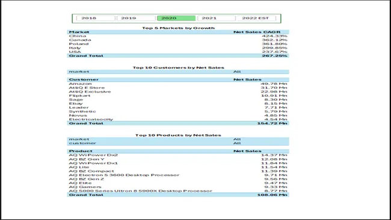Click the 154.72 Mn grand total value

[x=272, y=123]
